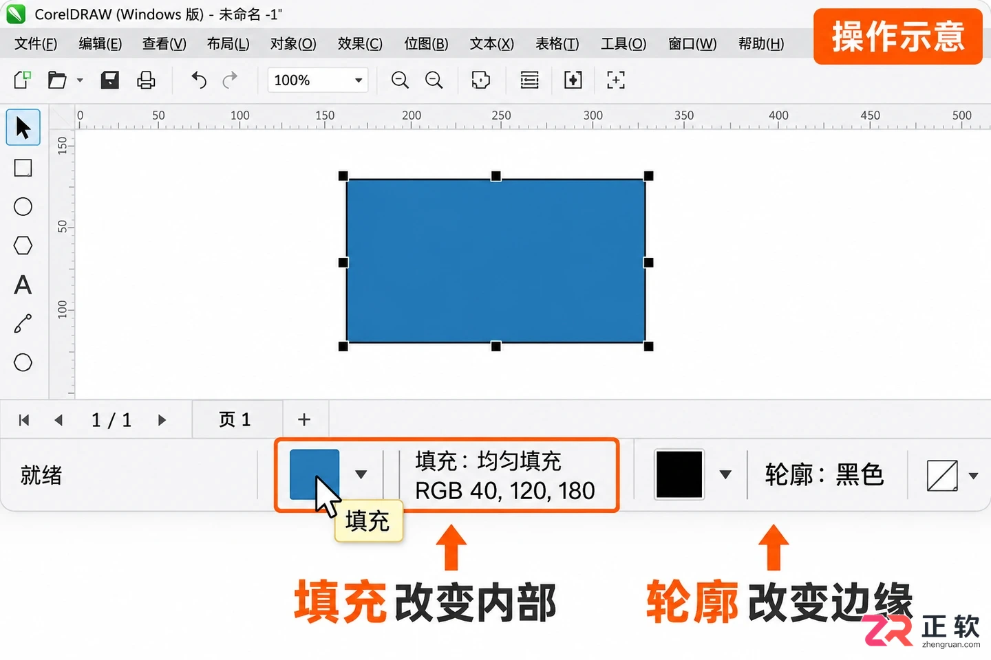Click the Open folder icon
This screenshot has height=660, width=991.
pyautogui.click(x=57, y=80)
